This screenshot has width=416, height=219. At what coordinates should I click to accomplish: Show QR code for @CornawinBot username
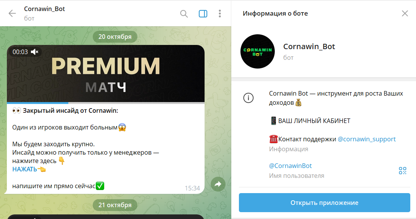[403, 171]
